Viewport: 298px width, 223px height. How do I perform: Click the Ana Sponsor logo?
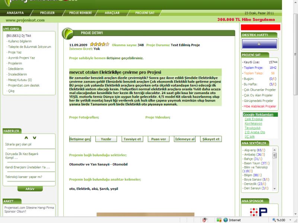pos(259,213)
